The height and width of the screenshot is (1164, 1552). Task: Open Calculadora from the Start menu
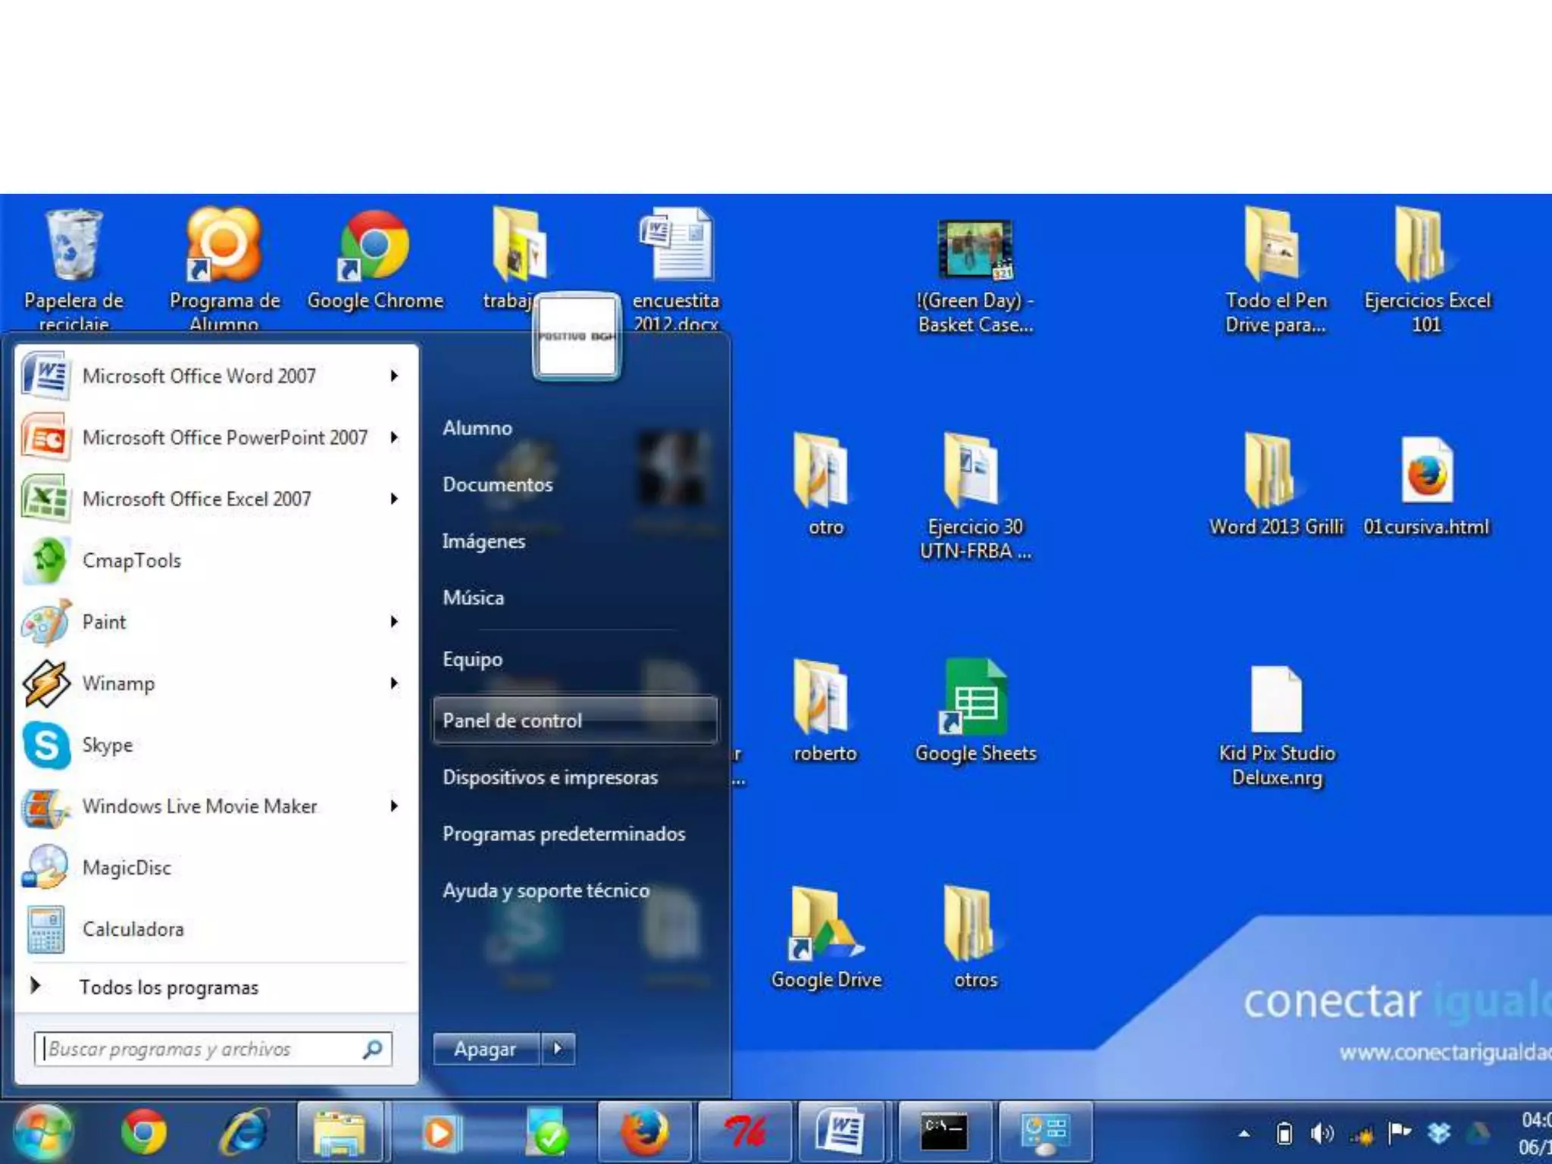pos(132,929)
